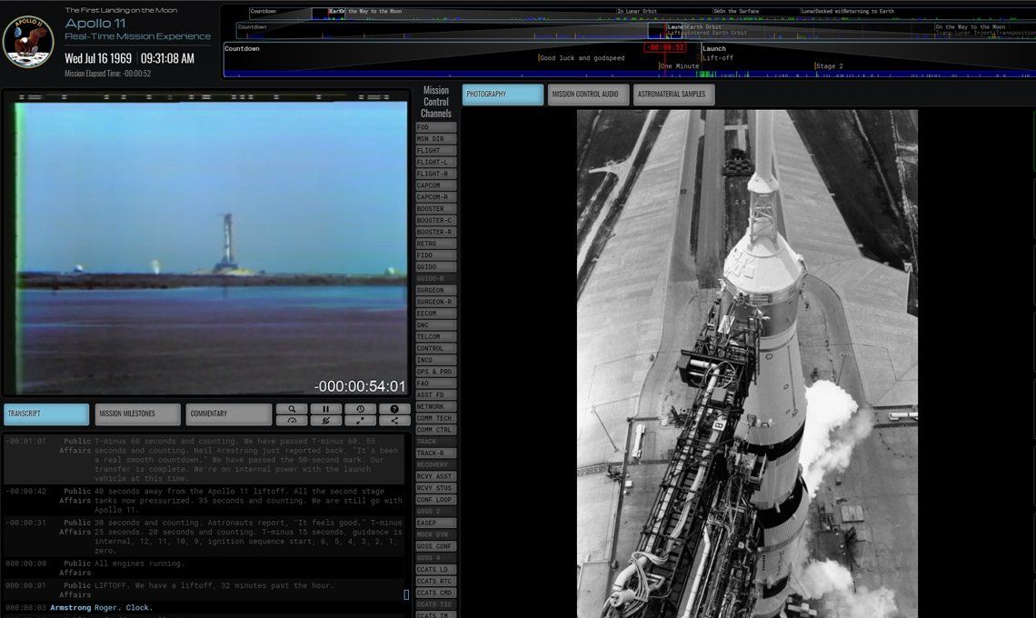
Task: Open the INCO channel
Action: click(x=436, y=360)
